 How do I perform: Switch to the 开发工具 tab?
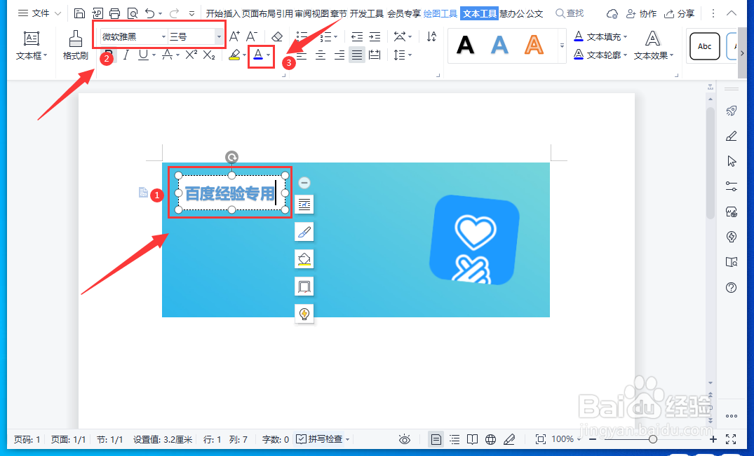point(367,13)
